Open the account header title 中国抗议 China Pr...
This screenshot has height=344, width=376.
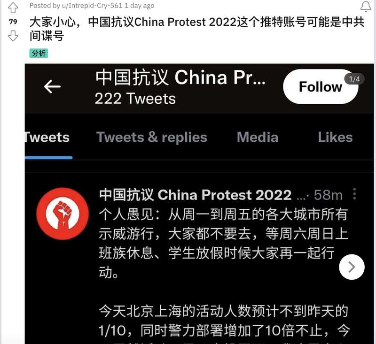pos(180,77)
